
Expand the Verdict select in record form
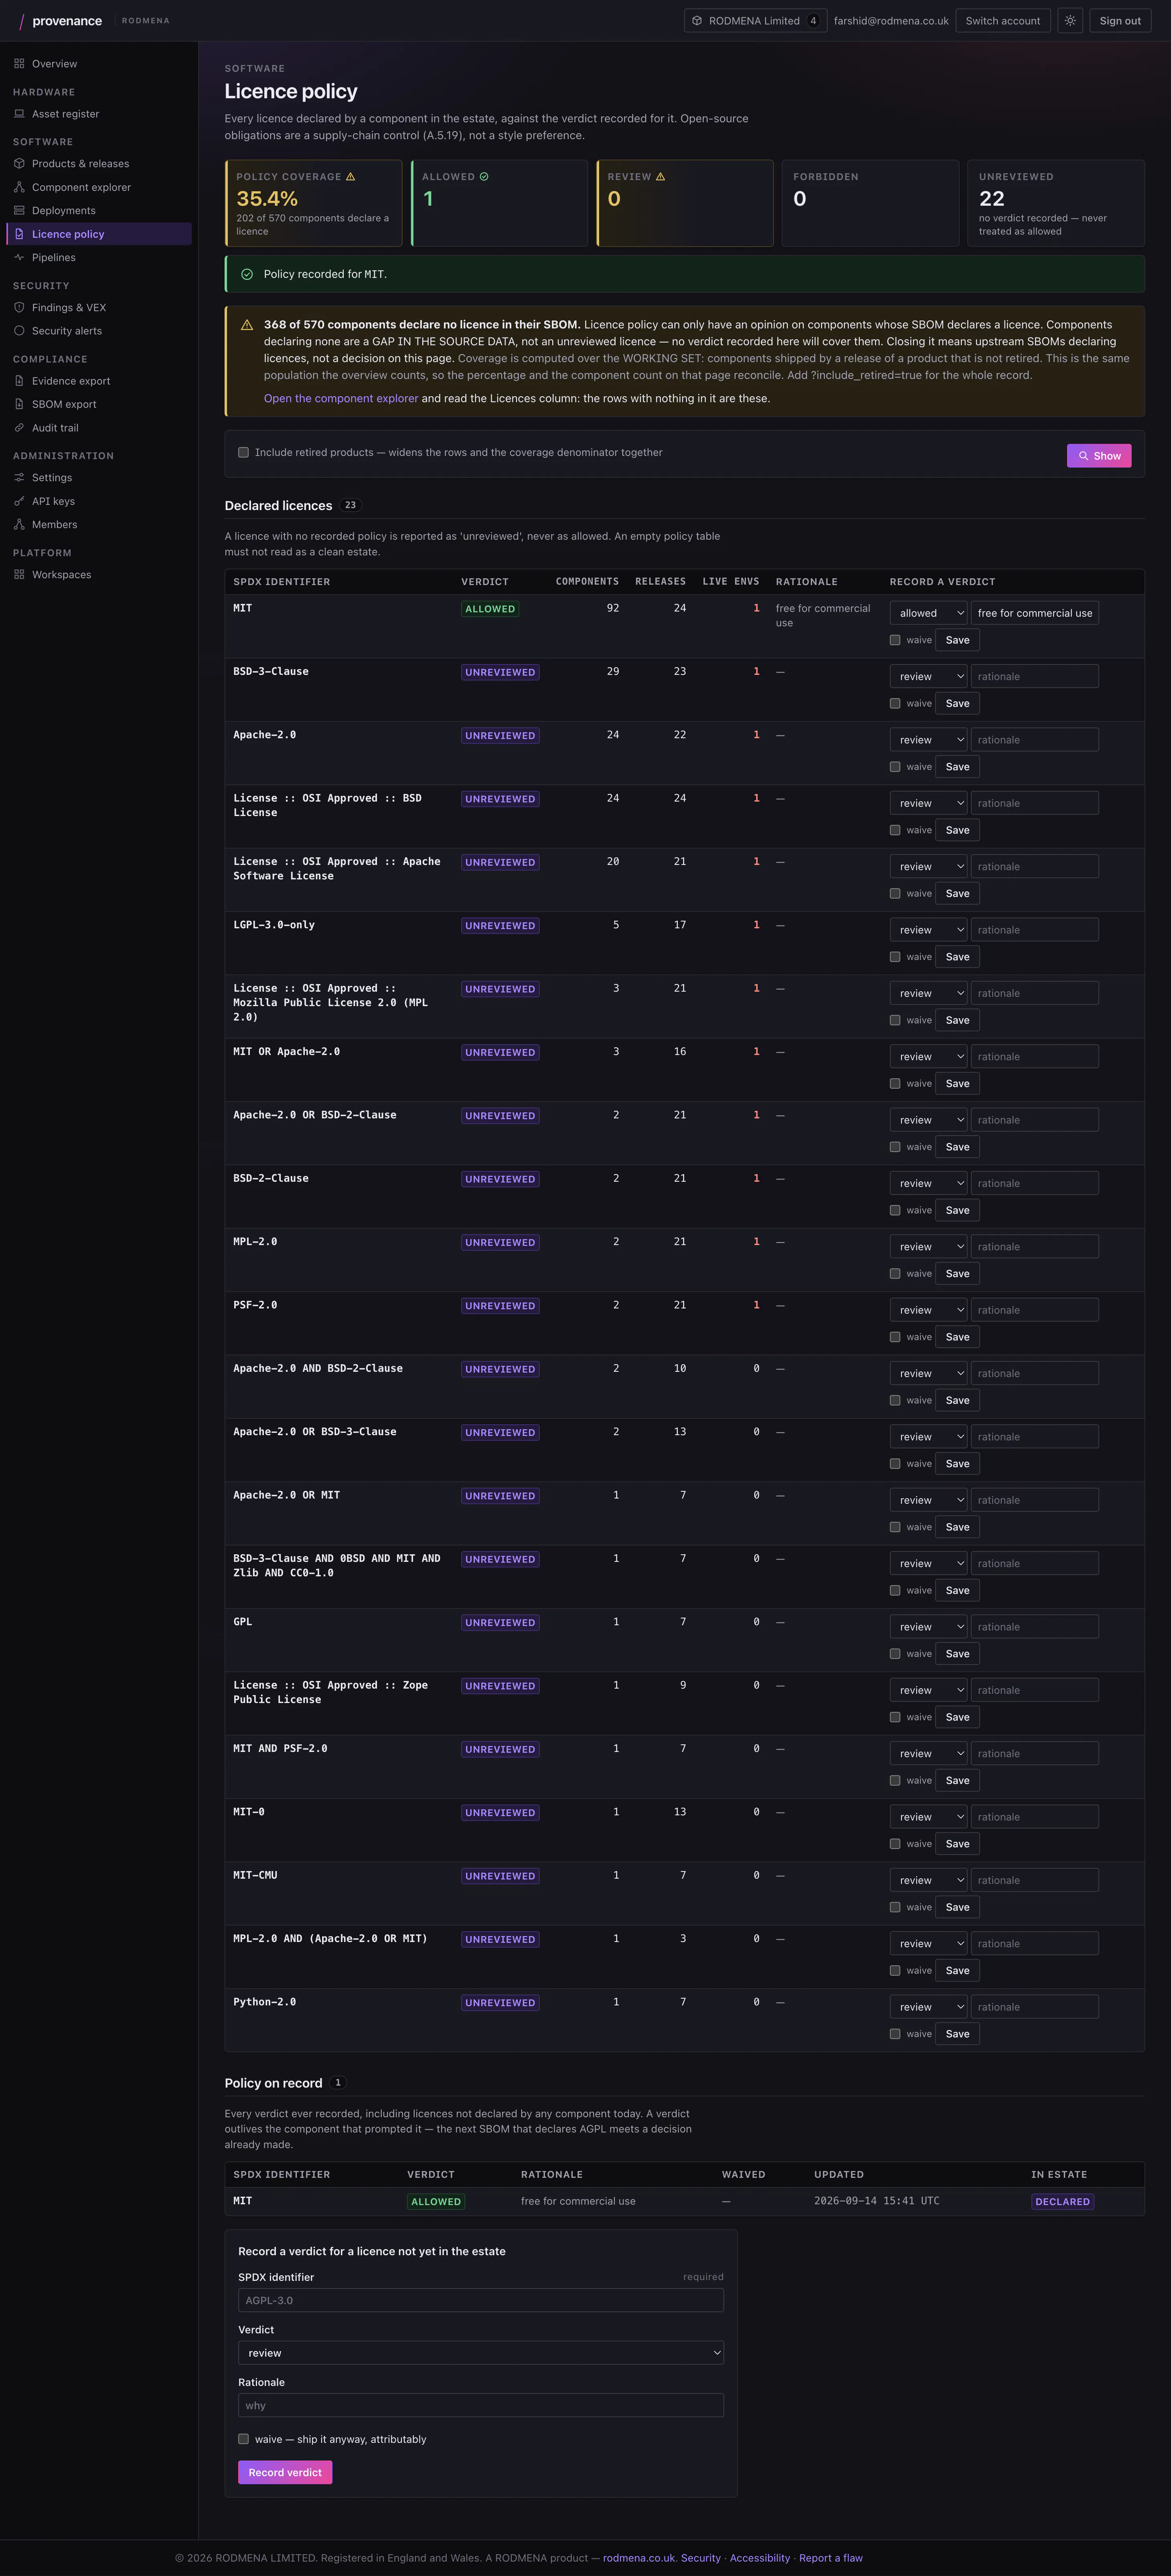coord(481,2353)
